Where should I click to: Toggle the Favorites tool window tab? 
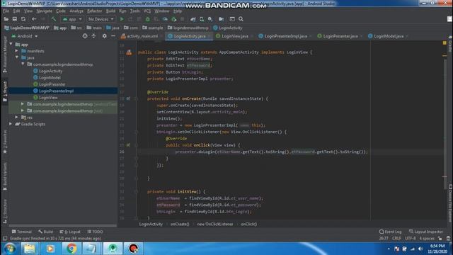5,142
